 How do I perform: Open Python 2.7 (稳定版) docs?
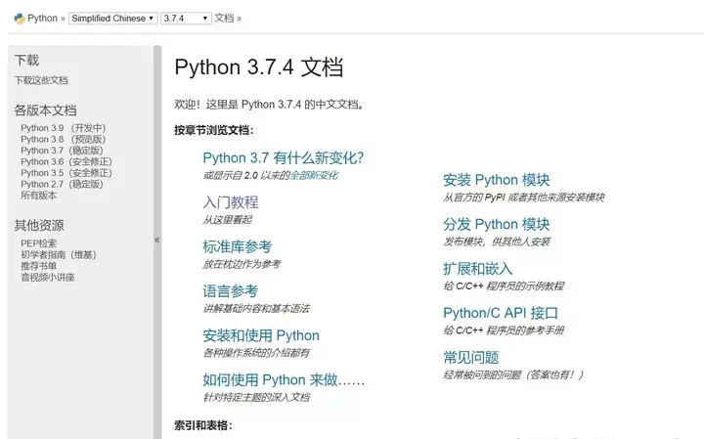[62, 184]
